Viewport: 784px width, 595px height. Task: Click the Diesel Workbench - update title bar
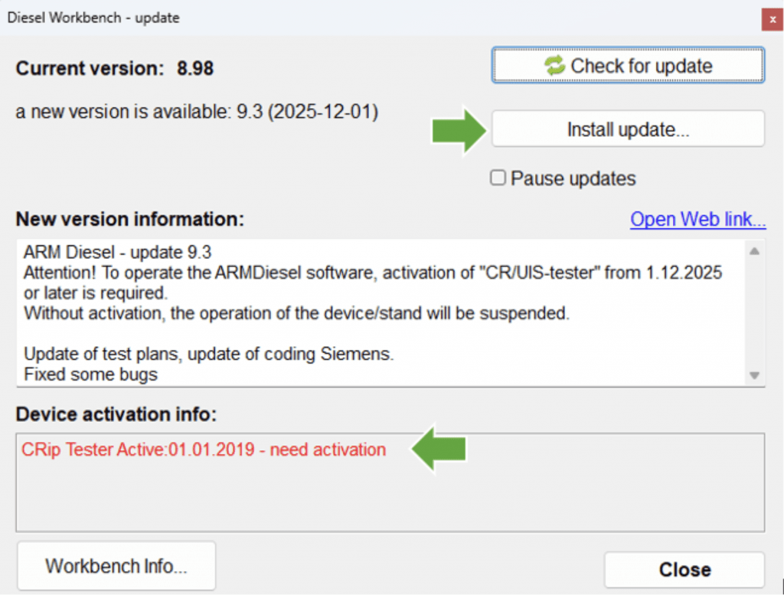coord(306,18)
